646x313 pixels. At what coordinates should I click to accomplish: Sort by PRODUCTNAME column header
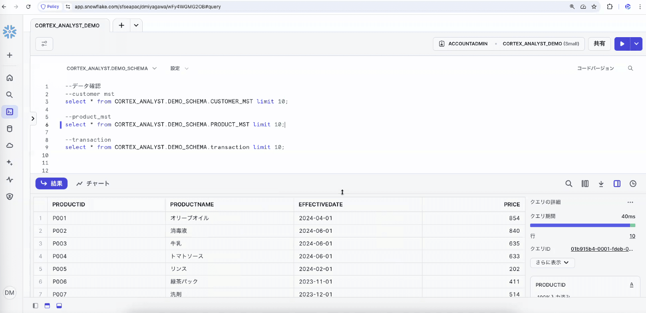[192, 204]
